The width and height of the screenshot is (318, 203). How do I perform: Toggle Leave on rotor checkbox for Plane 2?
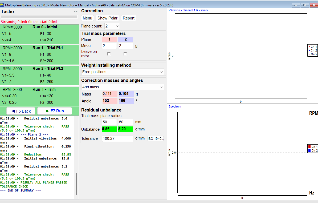125,54
